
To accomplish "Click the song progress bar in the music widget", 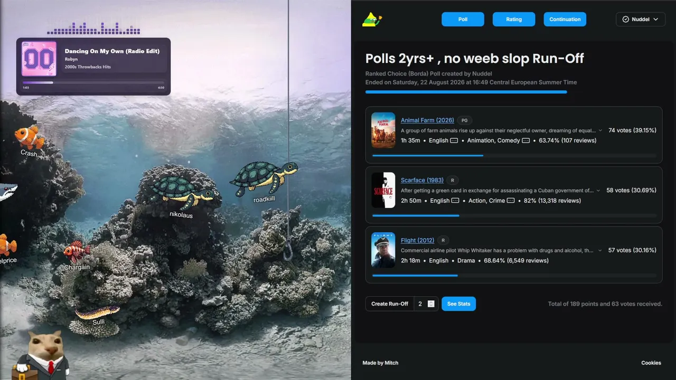I will coord(93,82).
